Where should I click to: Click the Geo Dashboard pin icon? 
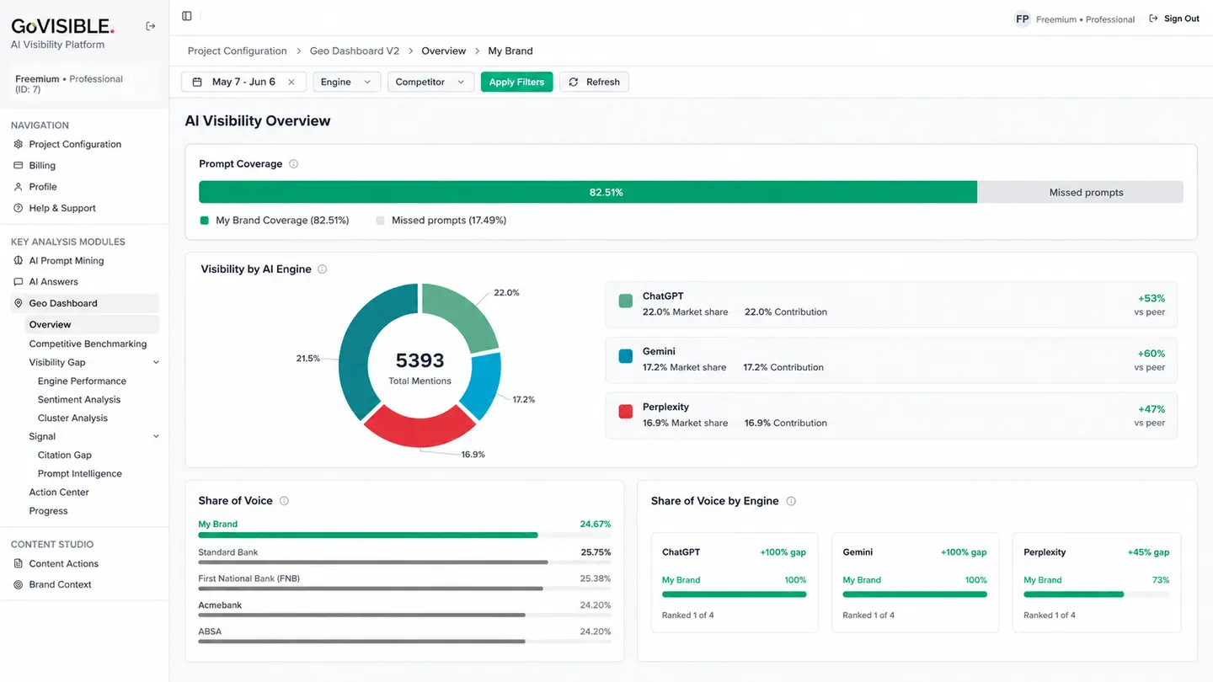click(19, 303)
